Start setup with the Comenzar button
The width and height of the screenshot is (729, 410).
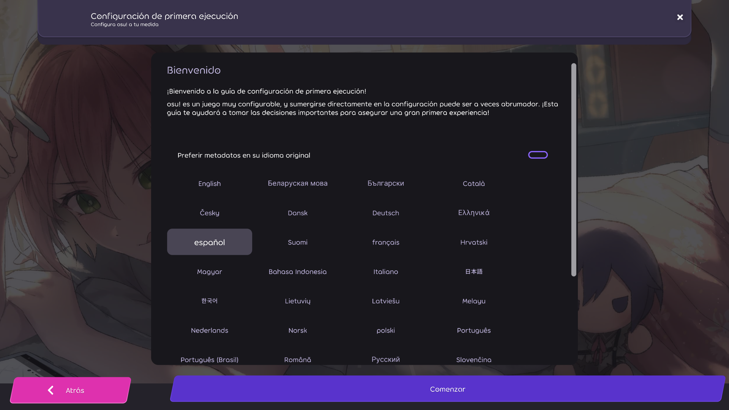448,389
